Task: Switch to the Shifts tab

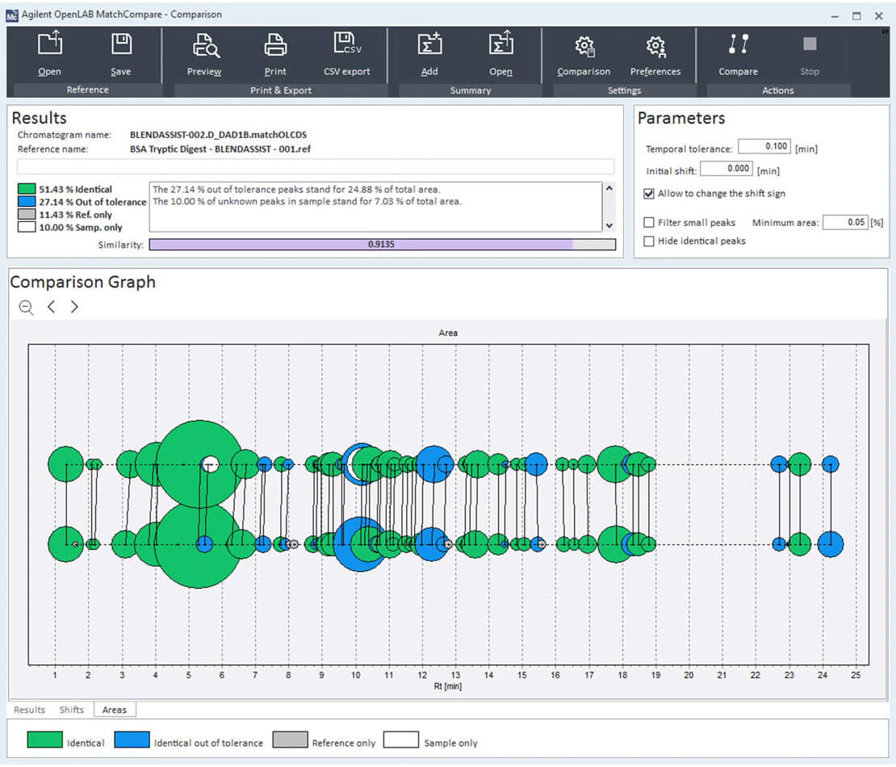Action: point(71,710)
